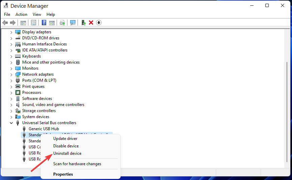The height and width of the screenshot is (180, 292).
Task: Expand the Human Interface Devices node
Action: [x=11, y=44]
